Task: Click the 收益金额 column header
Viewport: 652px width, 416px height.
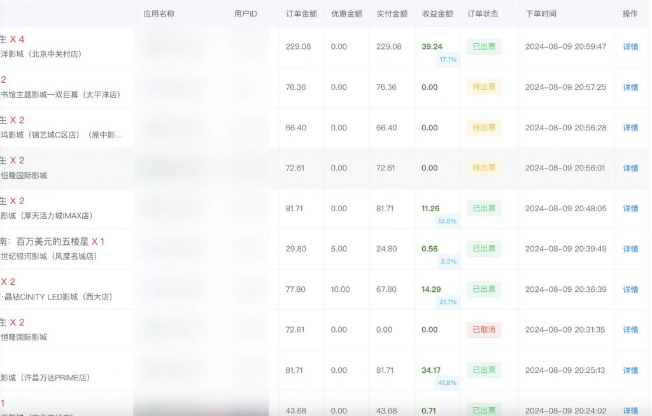Action: [x=437, y=13]
